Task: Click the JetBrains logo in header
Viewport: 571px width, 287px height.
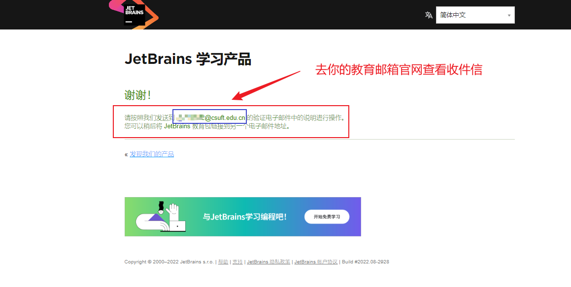Action: (x=134, y=14)
